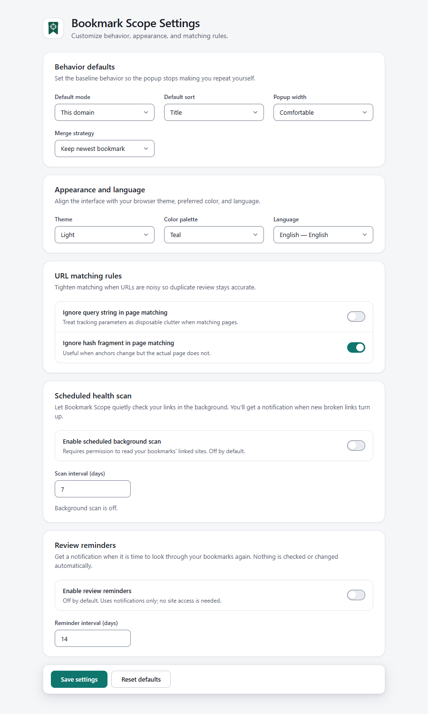Click the 'Popup width' label
428x714 pixels.
(290, 97)
